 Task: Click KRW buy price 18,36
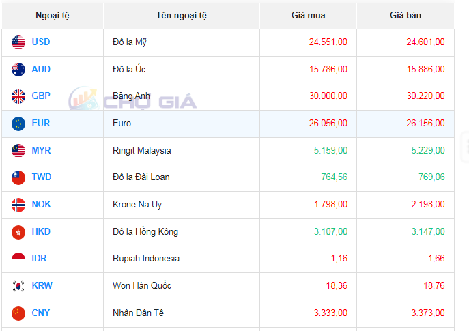point(337,285)
